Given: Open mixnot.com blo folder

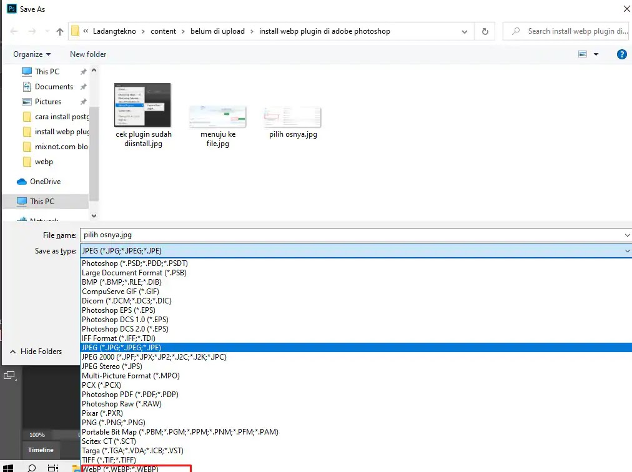Looking at the screenshot, I should point(61,146).
